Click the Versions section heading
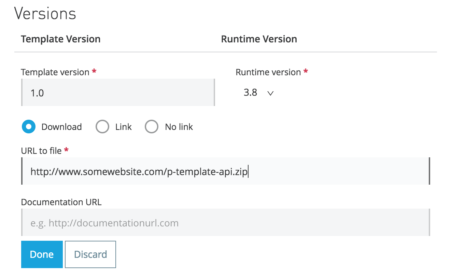The image size is (452, 277). pyautogui.click(x=45, y=14)
